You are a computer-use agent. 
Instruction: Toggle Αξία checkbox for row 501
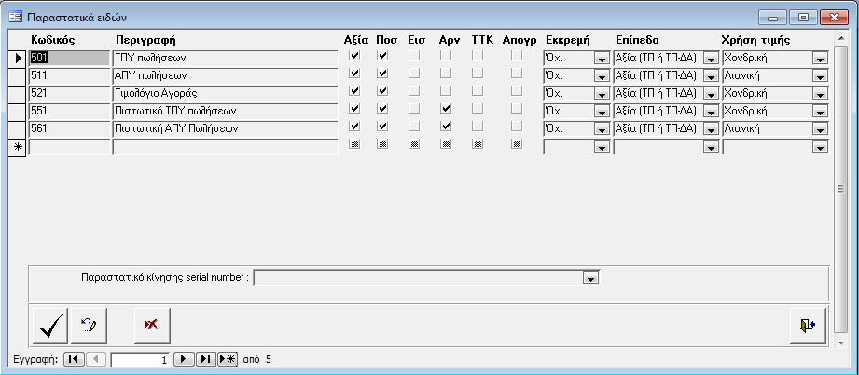[353, 57]
